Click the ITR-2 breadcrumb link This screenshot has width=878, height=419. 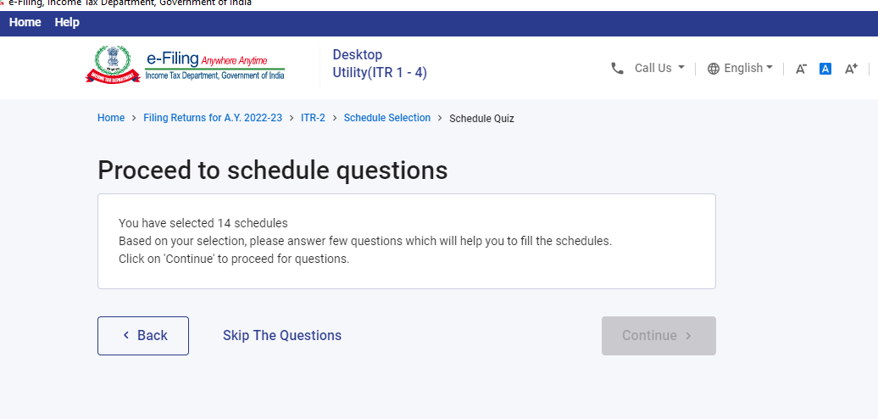(313, 118)
